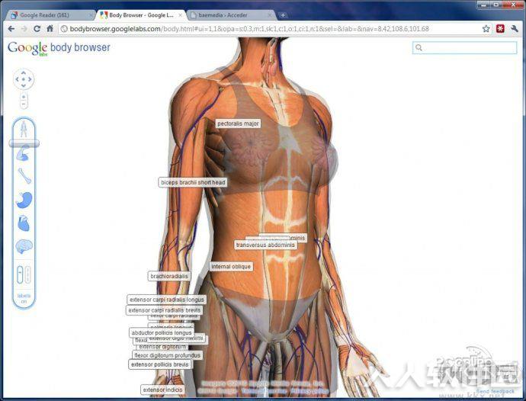
Task: Click the URL address bar
Action: click(274, 29)
